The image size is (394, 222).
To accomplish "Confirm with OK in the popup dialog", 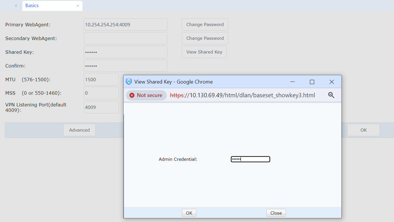I will (x=189, y=213).
